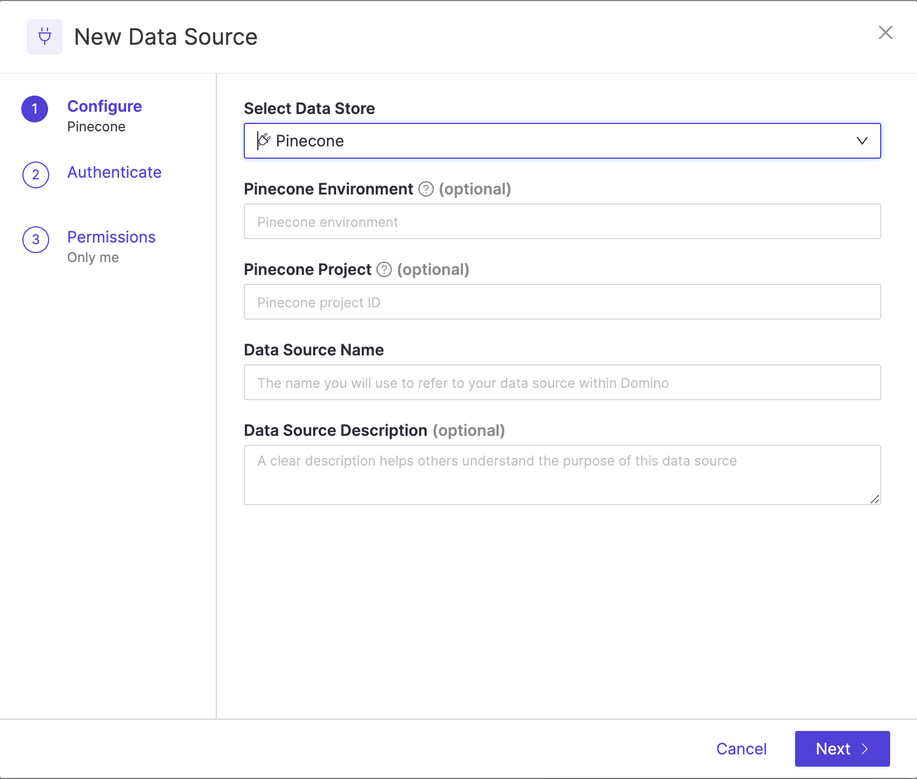The image size is (917, 779).
Task: Select step 3 circle in wizard
Action: click(x=36, y=240)
